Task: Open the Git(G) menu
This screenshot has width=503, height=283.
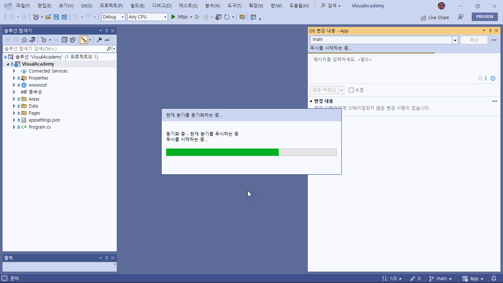Action: click(87, 6)
